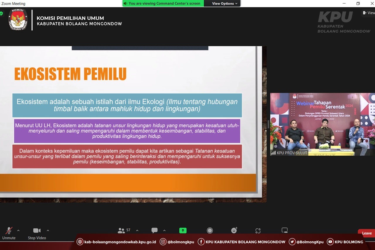
Task: Expand the arrow next to participants count
Action: pyautogui.click(x=137, y=230)
